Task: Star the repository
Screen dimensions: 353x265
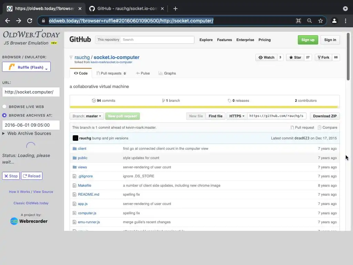Action: (295, 58)
